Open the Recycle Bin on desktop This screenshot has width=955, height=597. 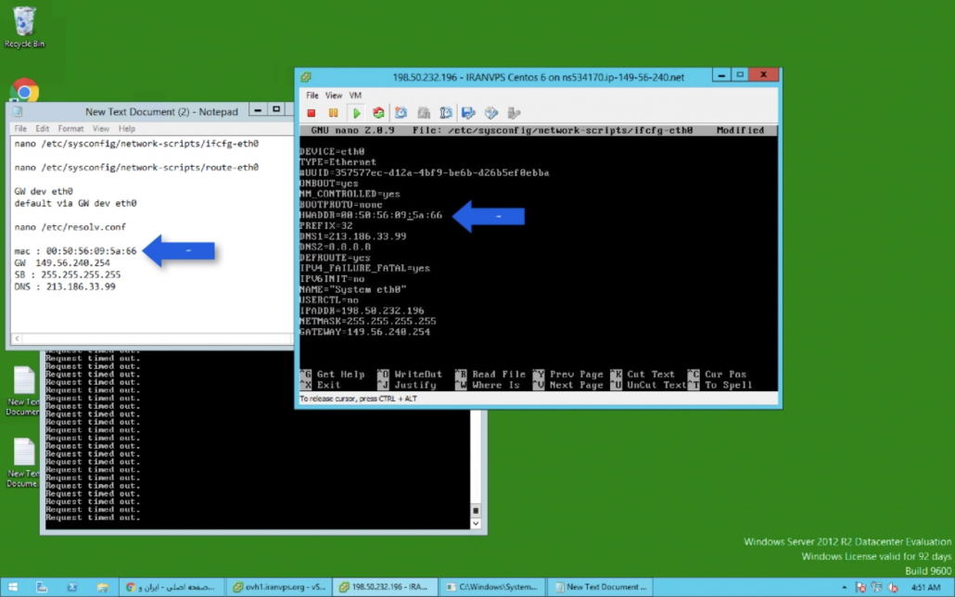pyautogui.click(x=24, y=26)
